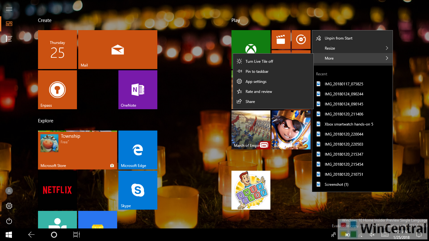Screen dimensions: 429x241
Task: Open recent file IMG_20180120_215347
Action: (x=352, y=154)
